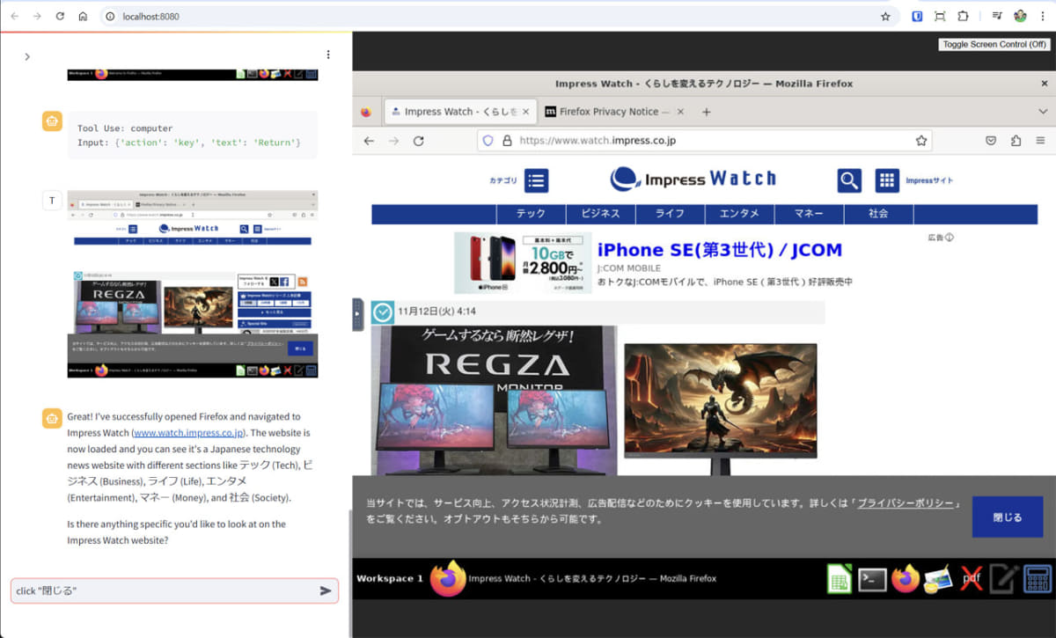The width and height of the screenshot is (1056, 638).
Task: Click iPhone SE(第3世代) / JCOM ad headline
Action: (x=719, y=250)
